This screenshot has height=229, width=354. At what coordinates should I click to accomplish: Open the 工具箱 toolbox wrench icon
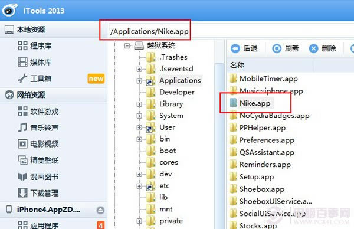tap(22, 78)
